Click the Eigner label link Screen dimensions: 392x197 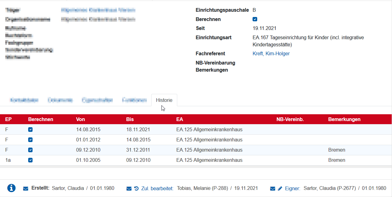(293, 188)
